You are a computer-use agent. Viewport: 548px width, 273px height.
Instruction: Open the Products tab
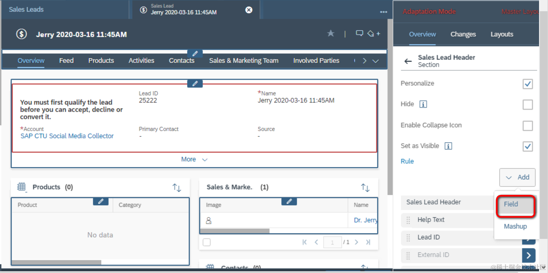pos(101,61)
